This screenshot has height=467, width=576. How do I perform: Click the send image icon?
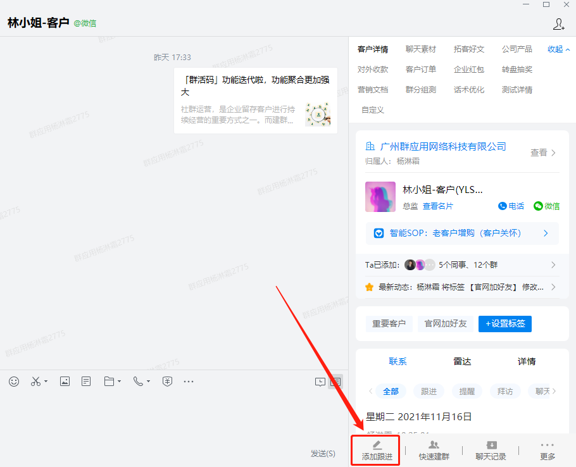tap(65, 381)
